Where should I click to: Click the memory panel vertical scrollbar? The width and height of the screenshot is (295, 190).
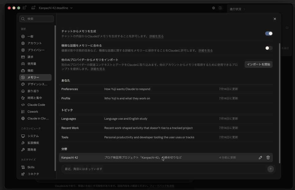(x=280, y=103)
